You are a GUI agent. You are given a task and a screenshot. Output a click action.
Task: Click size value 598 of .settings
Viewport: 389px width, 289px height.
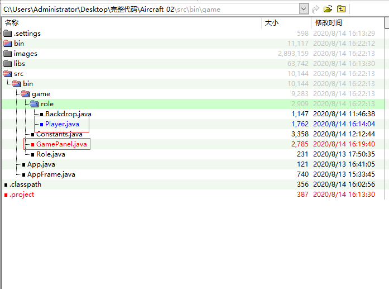302,34
